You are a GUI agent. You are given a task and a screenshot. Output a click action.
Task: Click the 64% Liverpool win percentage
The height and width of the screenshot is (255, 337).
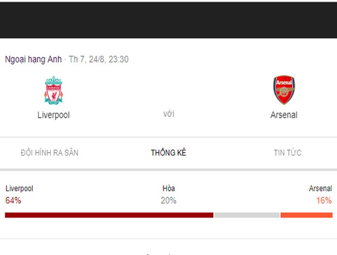pyautogui.click(x=13, y=201)
